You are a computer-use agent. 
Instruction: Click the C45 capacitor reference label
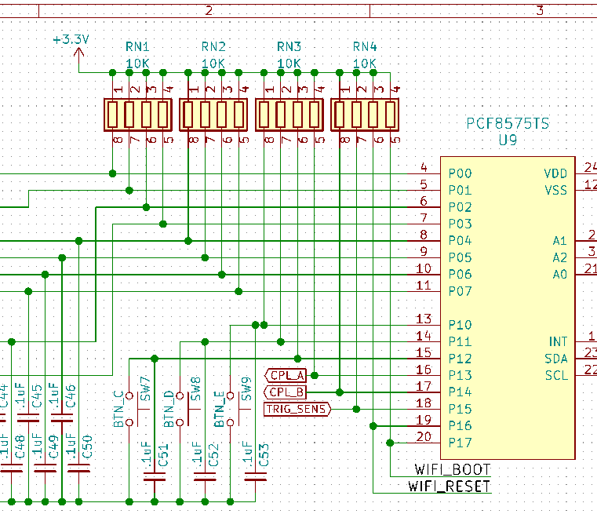37,396
